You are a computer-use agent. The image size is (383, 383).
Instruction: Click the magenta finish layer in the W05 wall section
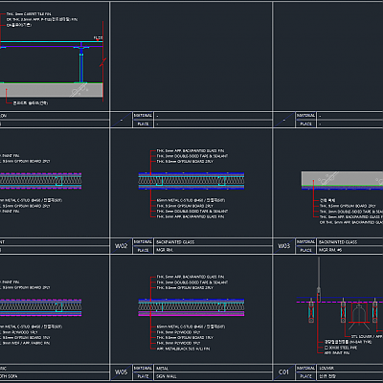click(191, 314)
